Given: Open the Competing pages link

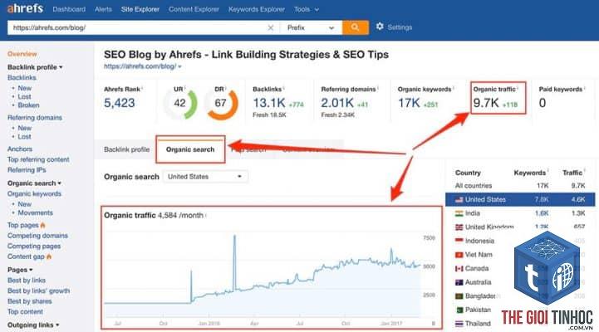Looking at the screenshot, I should point(34,247).
